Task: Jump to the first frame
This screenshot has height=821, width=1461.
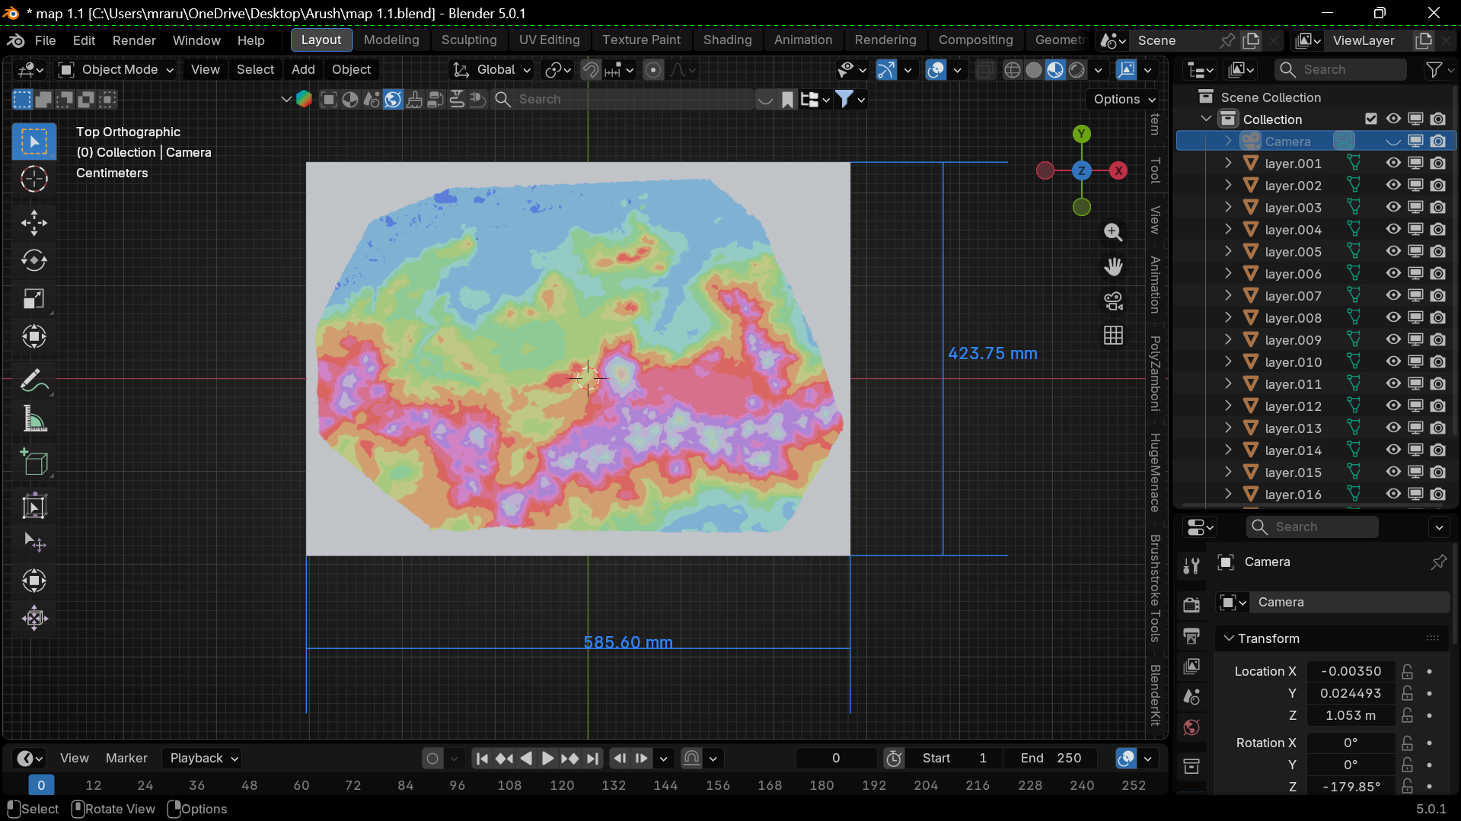Action: tap(482, 759)
